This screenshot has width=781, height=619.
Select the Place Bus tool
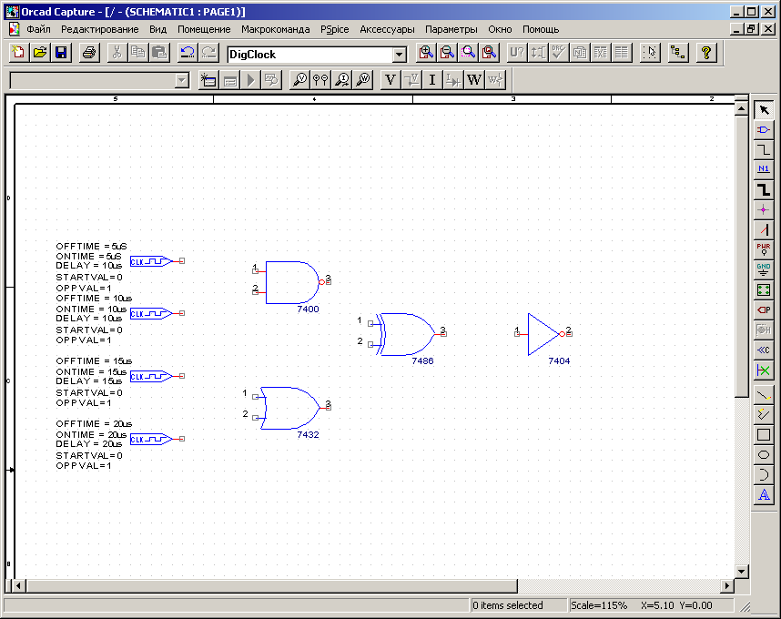(764, 189)
